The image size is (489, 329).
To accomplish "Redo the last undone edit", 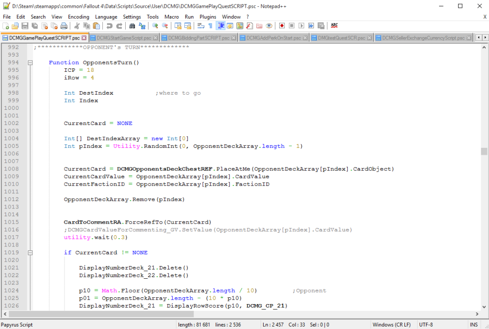I will click(119, 26).
